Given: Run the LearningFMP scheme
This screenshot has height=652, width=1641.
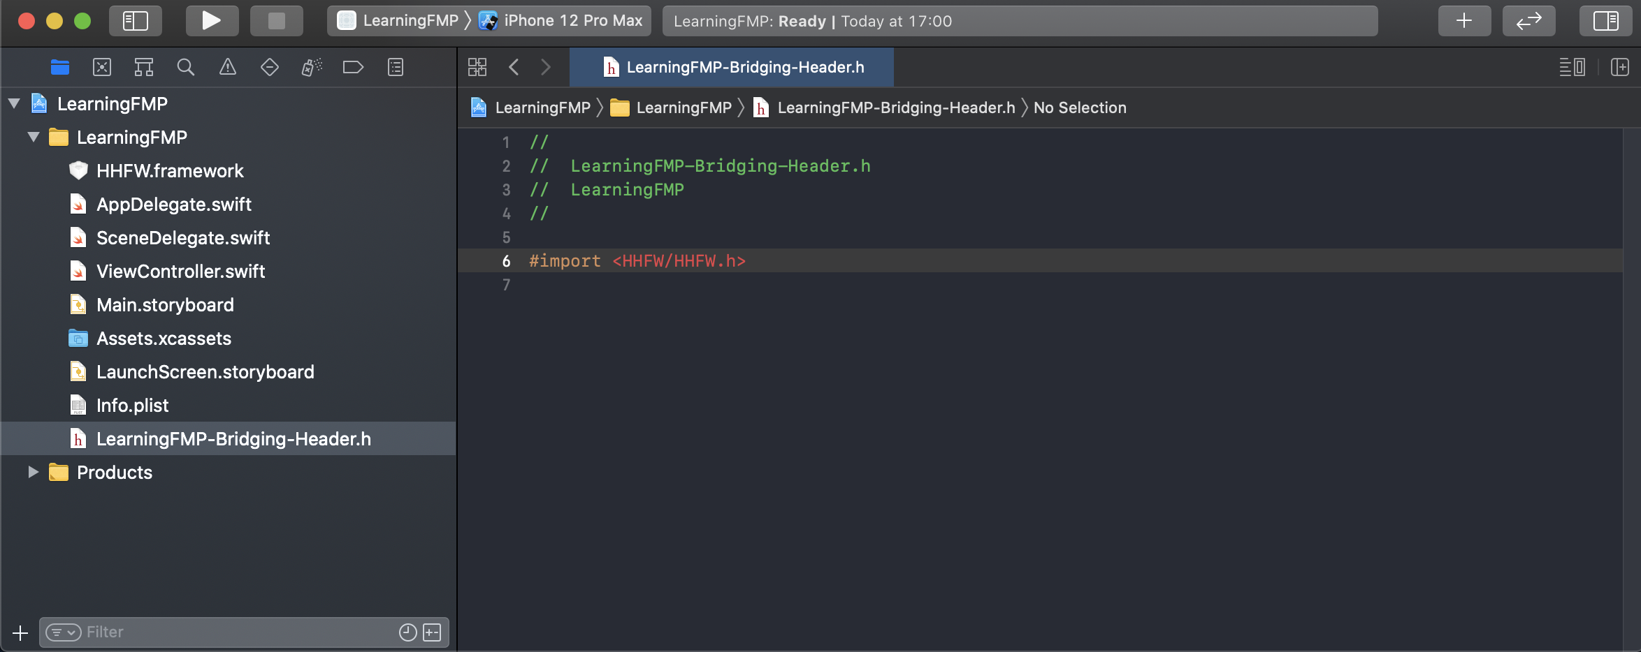Looking at the screenshot, I should point(212,21).
